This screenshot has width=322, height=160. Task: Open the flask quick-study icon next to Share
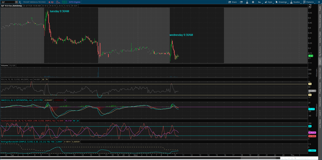click(247, 2)
